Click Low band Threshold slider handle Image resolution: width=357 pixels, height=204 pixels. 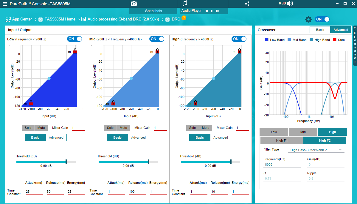[x=66, y=162]
